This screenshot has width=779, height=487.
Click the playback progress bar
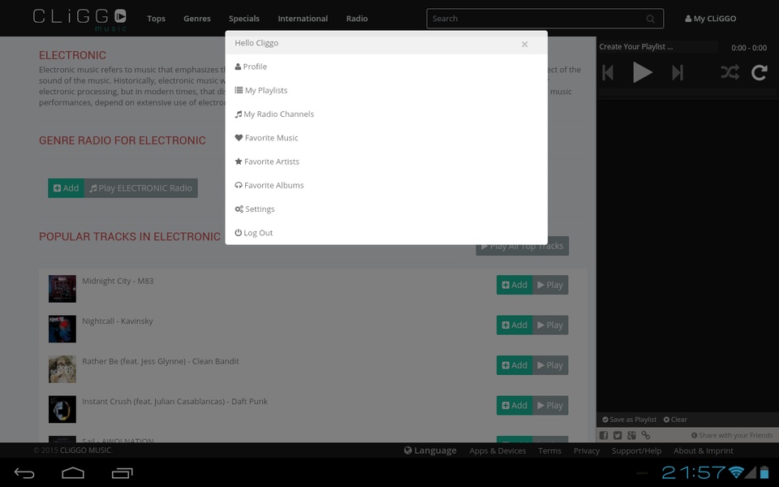(687, 93)
